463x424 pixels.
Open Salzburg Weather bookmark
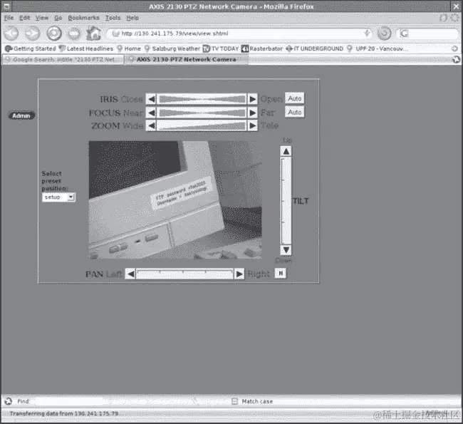(172, 48)
